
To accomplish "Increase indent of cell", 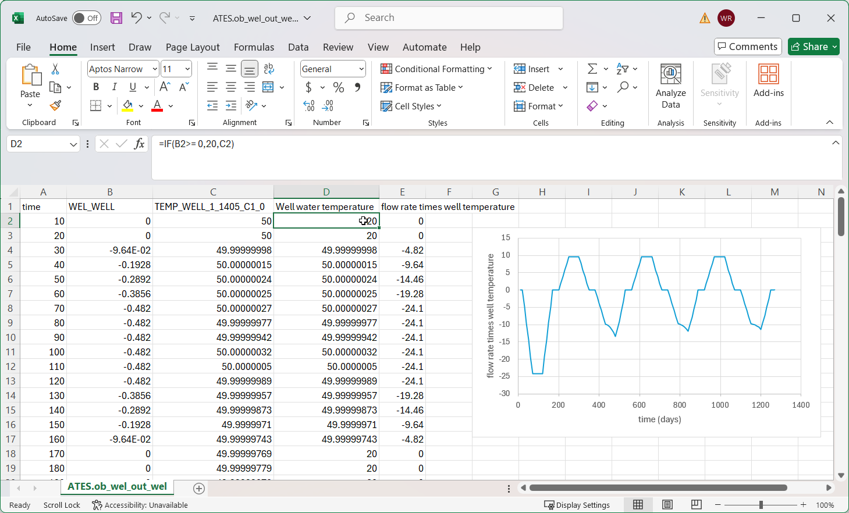I will [x=231, y=106].
